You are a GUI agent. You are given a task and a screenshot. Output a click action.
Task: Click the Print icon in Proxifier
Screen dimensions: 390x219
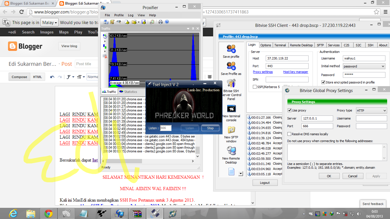tap(161, 22)
